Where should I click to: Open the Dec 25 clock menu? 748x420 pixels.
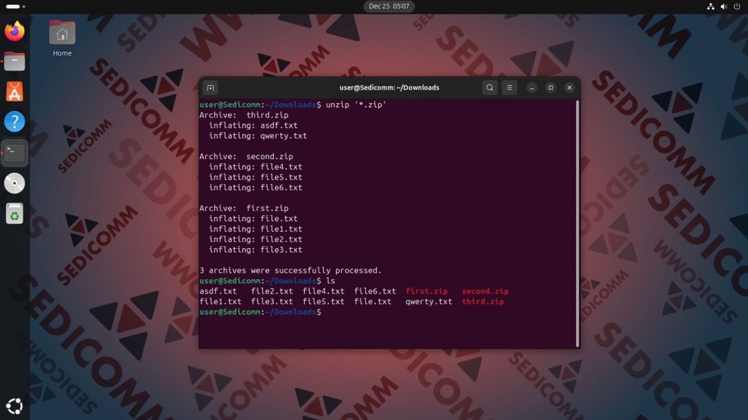coord(389,6)
